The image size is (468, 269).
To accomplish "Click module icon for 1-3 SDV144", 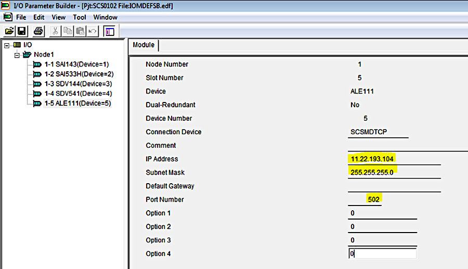I will [x=37, y=84].
